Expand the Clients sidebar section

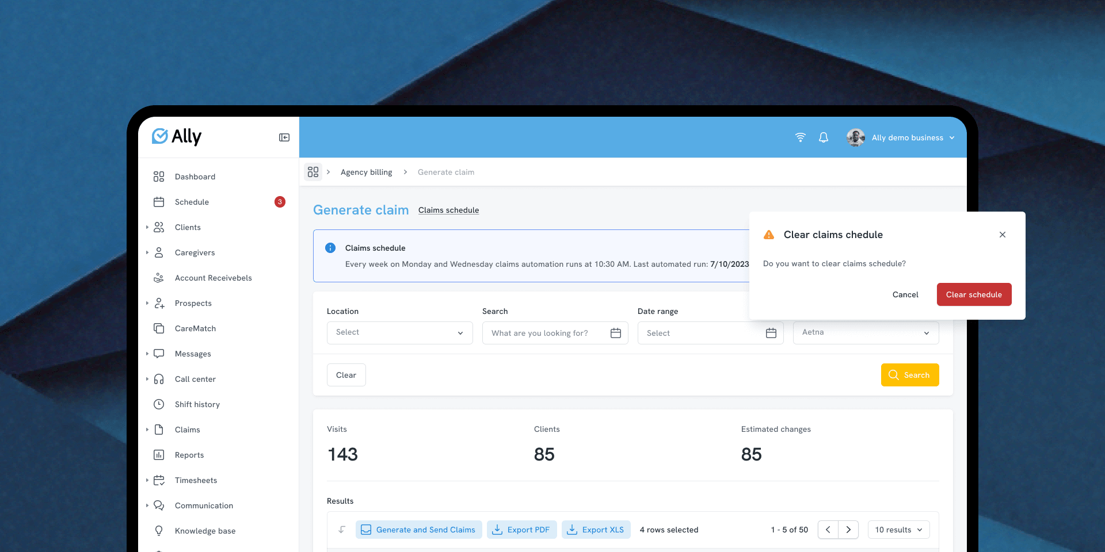pos(147,227)
